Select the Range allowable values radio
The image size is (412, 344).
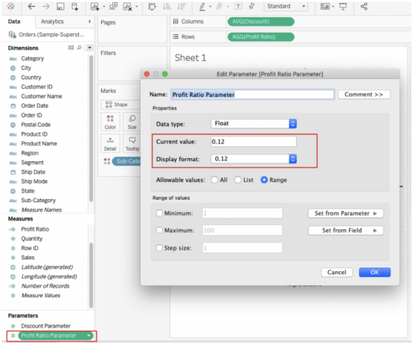click(x=264, y=180)
